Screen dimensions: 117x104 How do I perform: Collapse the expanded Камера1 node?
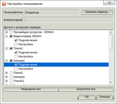tap(6, 61)
